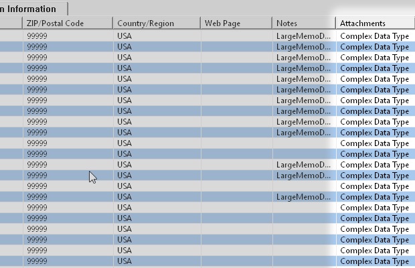
Task: Select the last visible row's Web Page cell
Action: click(x=236, y=261)
